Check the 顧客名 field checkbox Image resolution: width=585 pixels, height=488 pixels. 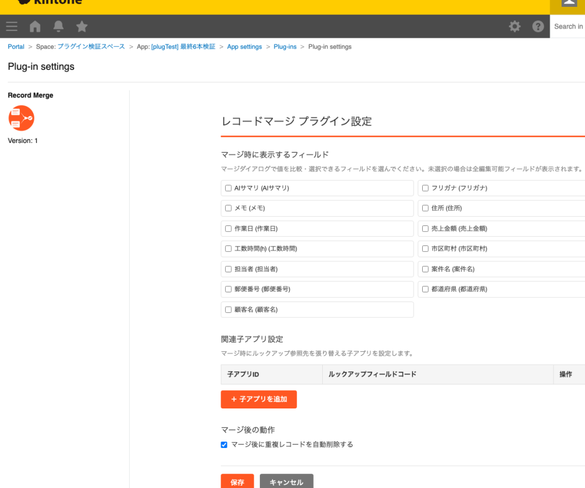[227, 309]
